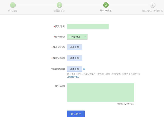This screenshot has height=118, width=164.
Task: Click inside the 备注说明 text area
Action: 101,92
